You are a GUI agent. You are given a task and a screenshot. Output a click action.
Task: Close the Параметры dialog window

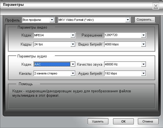[156, 6]
